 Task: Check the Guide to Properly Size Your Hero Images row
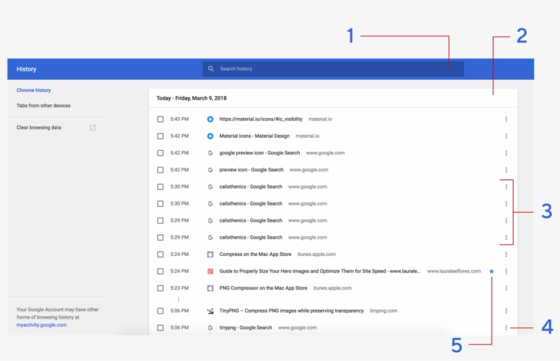[x=160, y=272]
